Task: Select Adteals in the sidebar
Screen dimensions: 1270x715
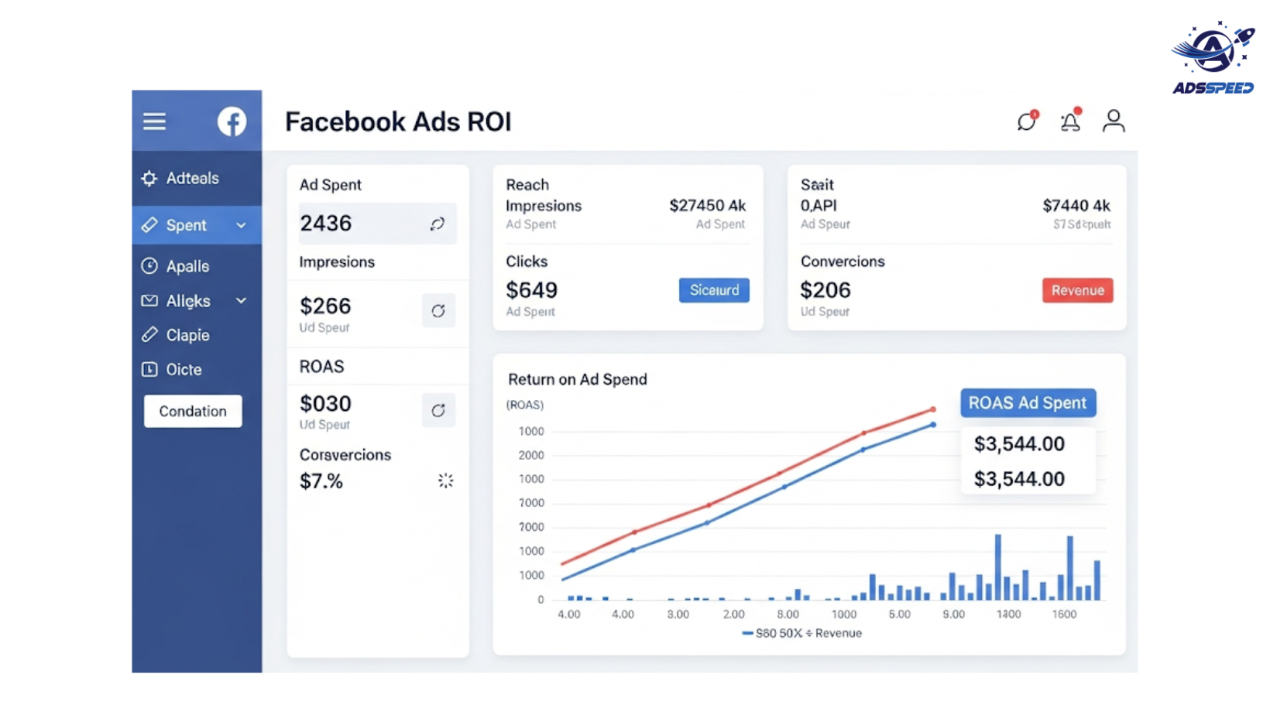Action: click(192, 178)
